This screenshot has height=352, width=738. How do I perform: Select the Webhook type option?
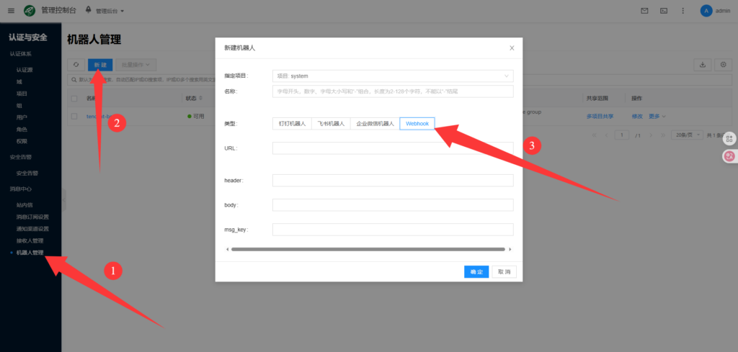[x=417, y=123]
